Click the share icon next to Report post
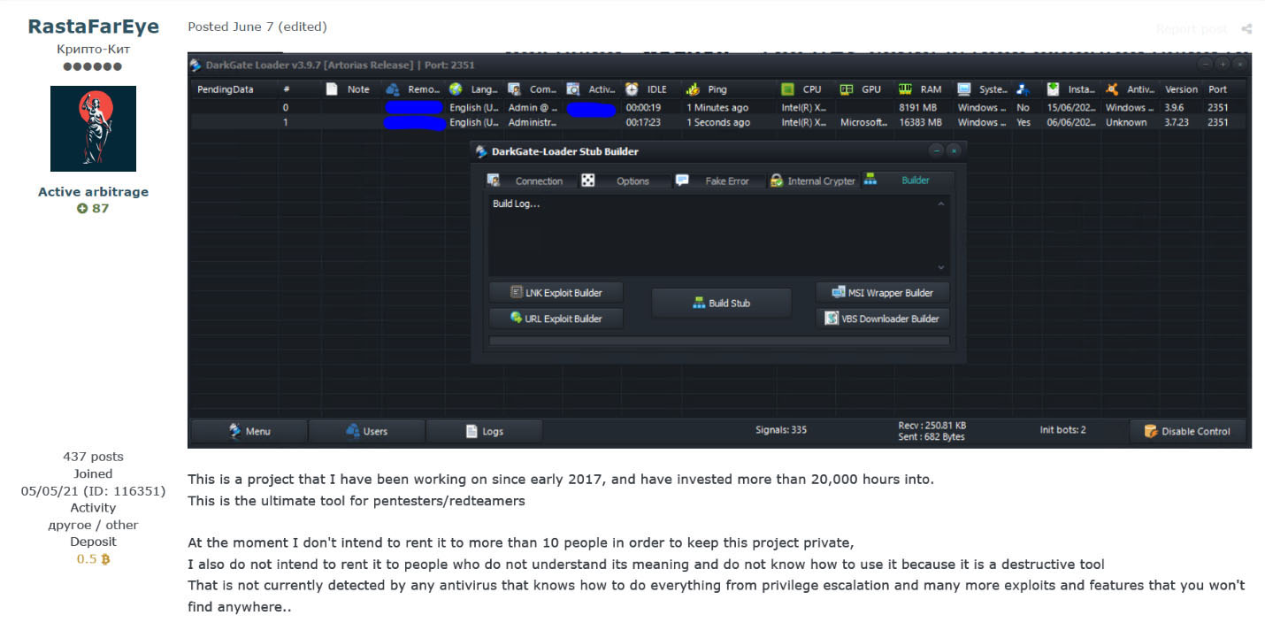This screenshot has width=1265, height=623. 1246,29
